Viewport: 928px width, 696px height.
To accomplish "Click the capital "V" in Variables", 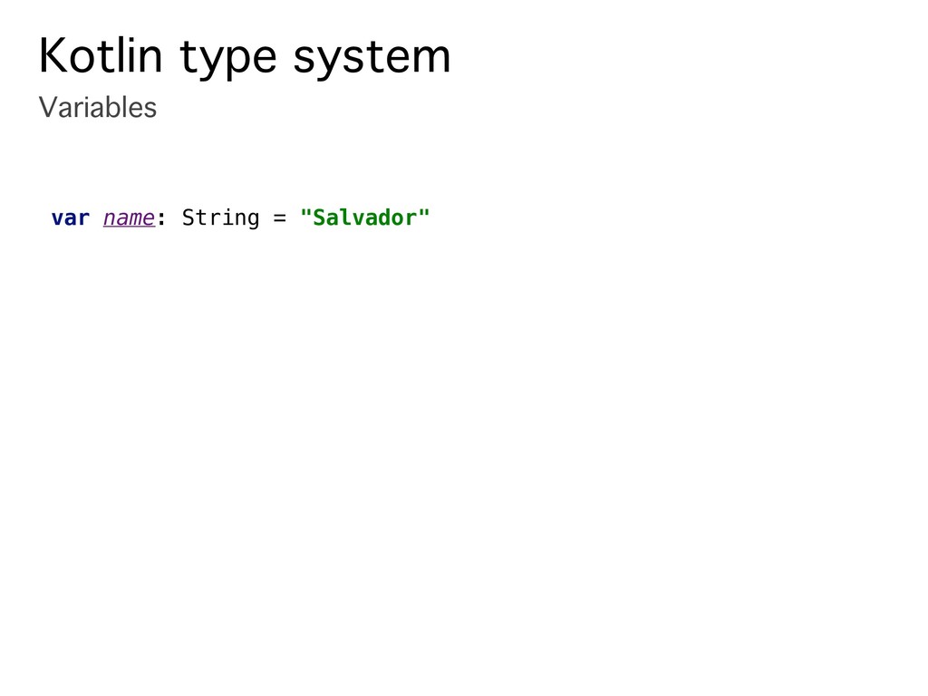I will [46, 108].
